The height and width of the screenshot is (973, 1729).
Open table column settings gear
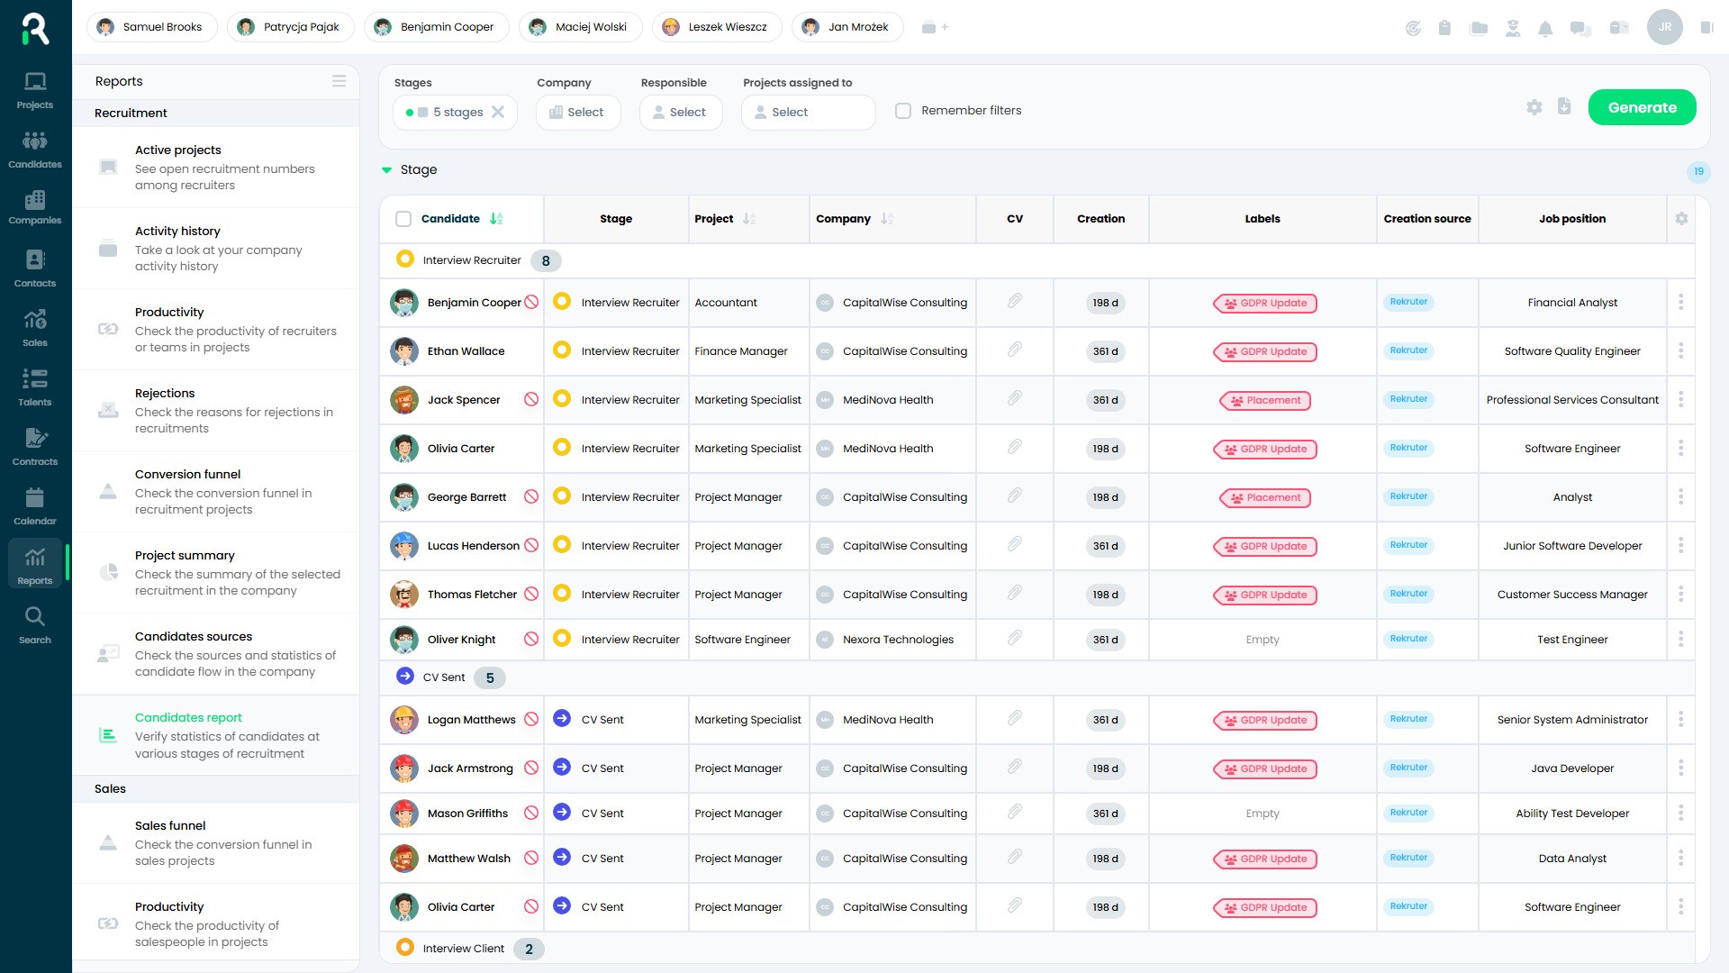1681,219
